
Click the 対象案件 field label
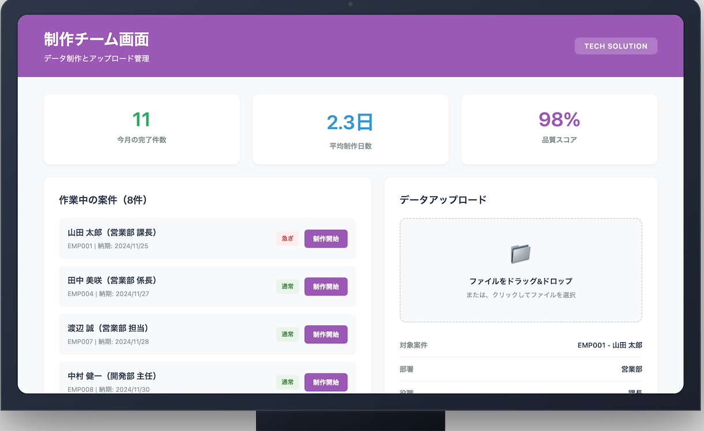414,345
